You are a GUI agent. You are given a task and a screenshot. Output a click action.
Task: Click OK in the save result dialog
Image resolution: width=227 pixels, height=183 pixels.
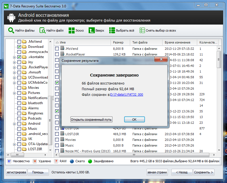(134, 120)
